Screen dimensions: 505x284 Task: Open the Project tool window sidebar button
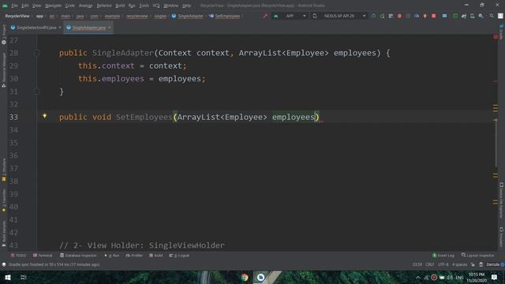click(3, 35)
